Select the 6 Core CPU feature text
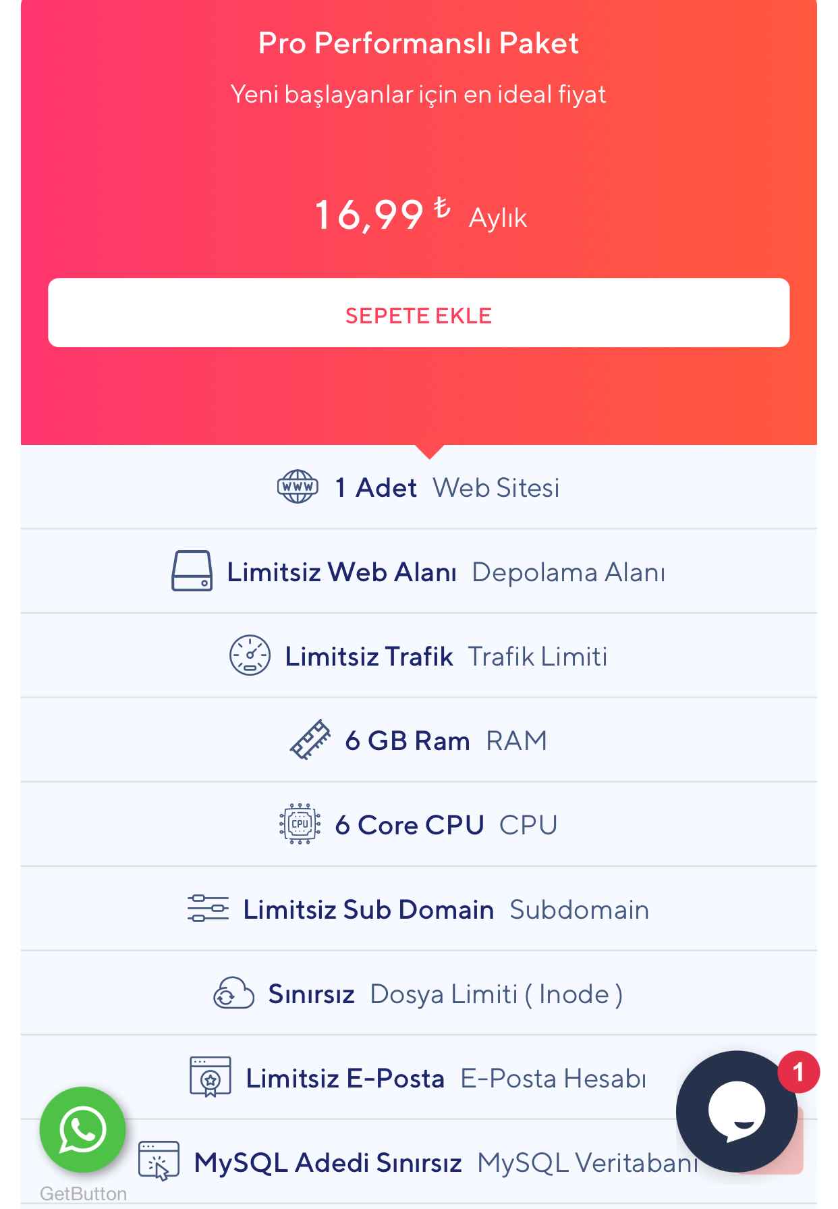Image resolution: width=838 pixels, height=1209 pixels. pyautogui.click(x=410, y=825)
